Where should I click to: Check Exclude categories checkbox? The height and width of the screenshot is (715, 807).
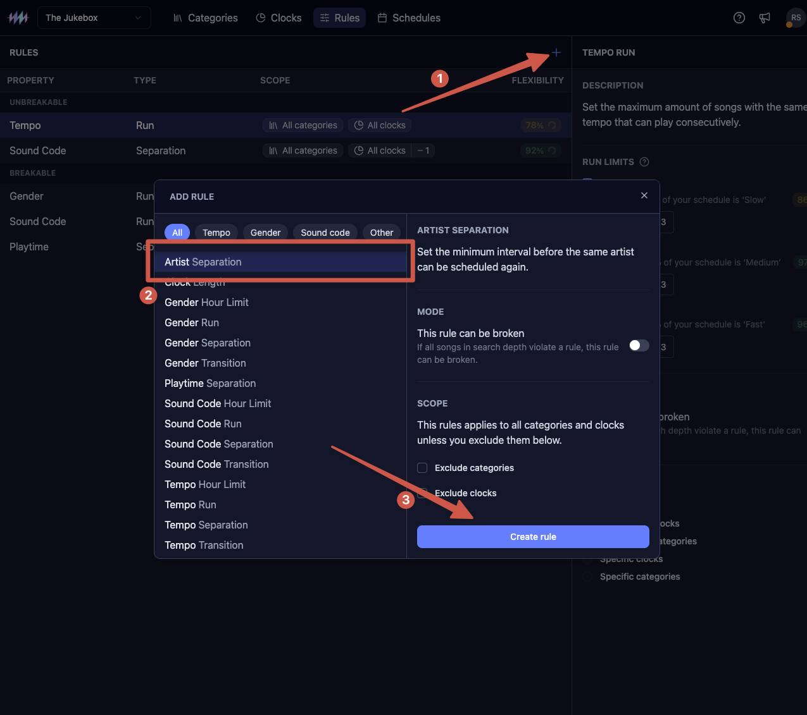[x=422, y=468]
